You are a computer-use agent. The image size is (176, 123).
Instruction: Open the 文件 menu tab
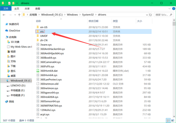[6, 9]
